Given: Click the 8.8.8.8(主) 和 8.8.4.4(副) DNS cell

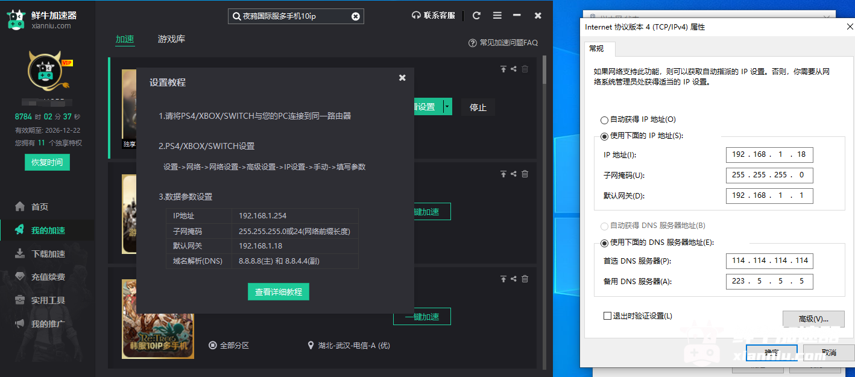Looking at the screenshot, I should 295,261.
